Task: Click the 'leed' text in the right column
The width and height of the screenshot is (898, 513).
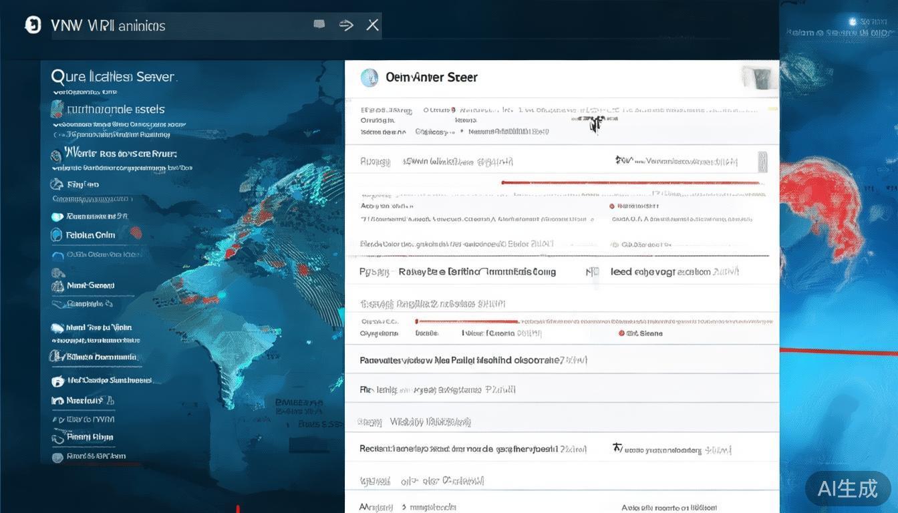Action: pyautogui.click(x=621, y=272)
